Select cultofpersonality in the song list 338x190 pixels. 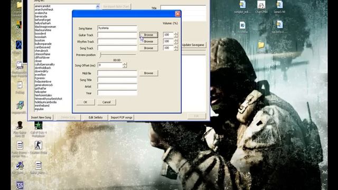click(x=45, y=64)
